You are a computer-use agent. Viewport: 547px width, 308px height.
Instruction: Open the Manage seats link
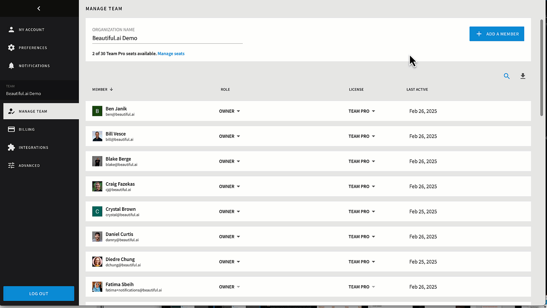[x=171, y=54]
